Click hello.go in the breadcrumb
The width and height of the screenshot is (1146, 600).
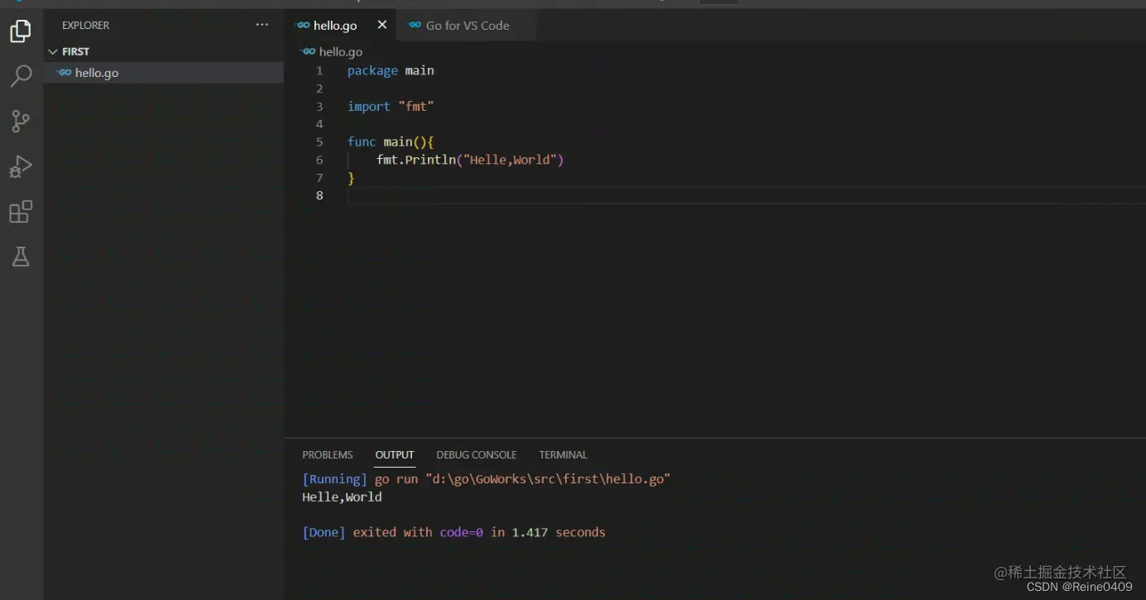click(341, 51)
